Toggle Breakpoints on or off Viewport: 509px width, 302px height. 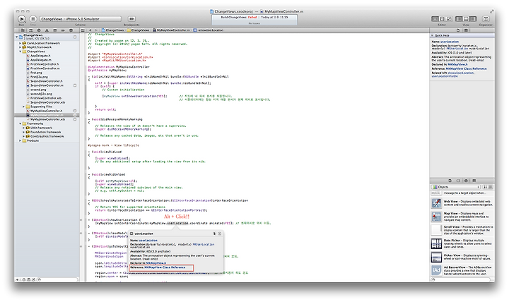131,19
